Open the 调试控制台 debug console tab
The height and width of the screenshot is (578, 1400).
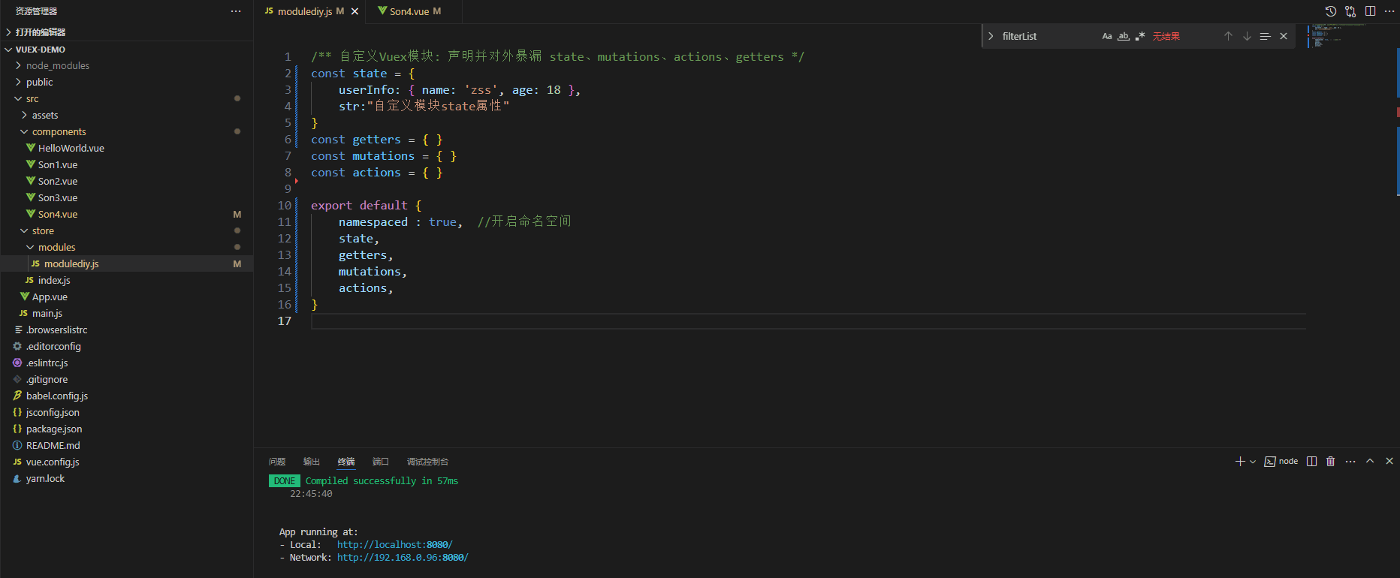click(x=427, y=462)
